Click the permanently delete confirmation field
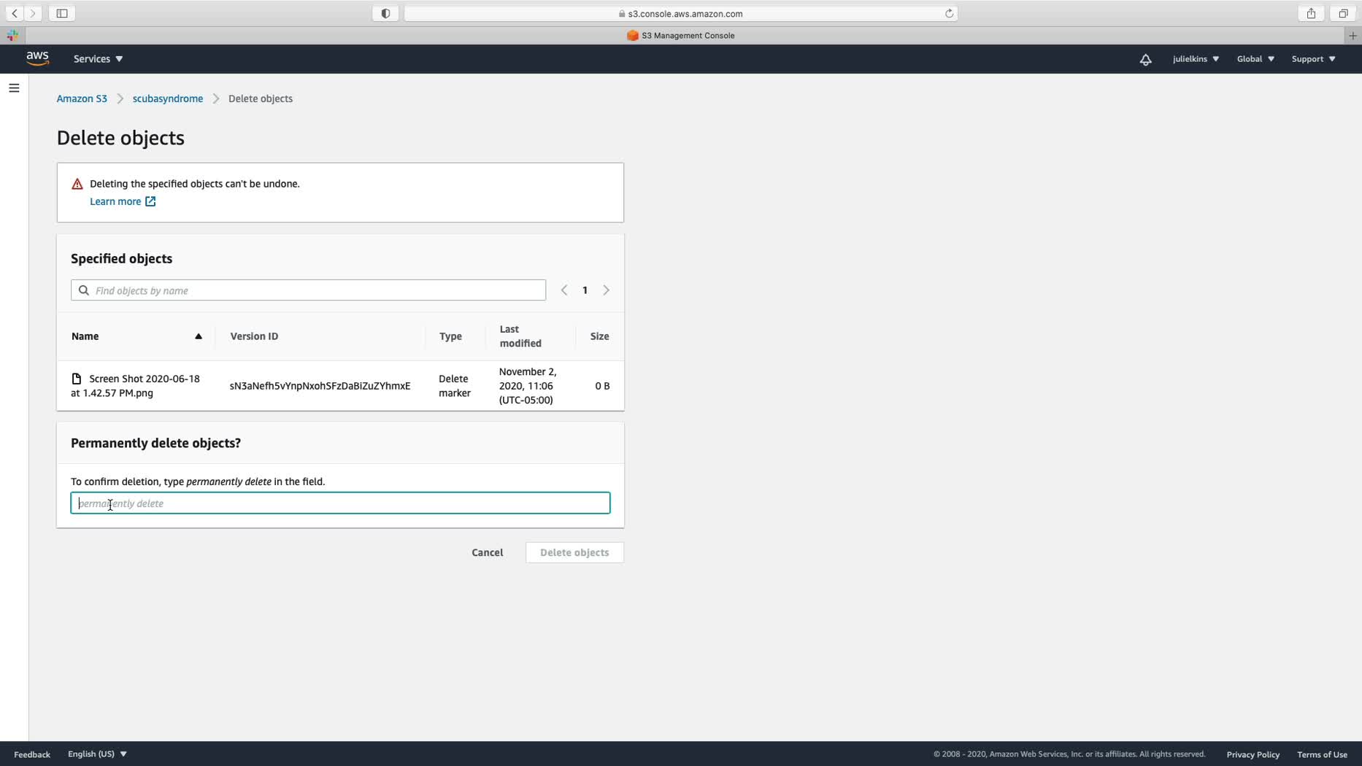Image resolution: width=1362 pixels, height=766 pixels. 340,503
